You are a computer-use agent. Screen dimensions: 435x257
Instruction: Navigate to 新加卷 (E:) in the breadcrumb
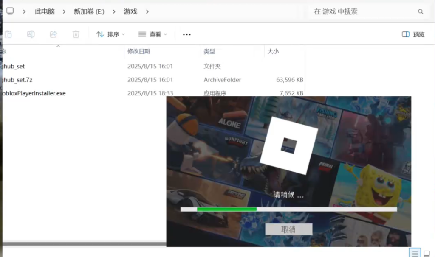(89, 11)
